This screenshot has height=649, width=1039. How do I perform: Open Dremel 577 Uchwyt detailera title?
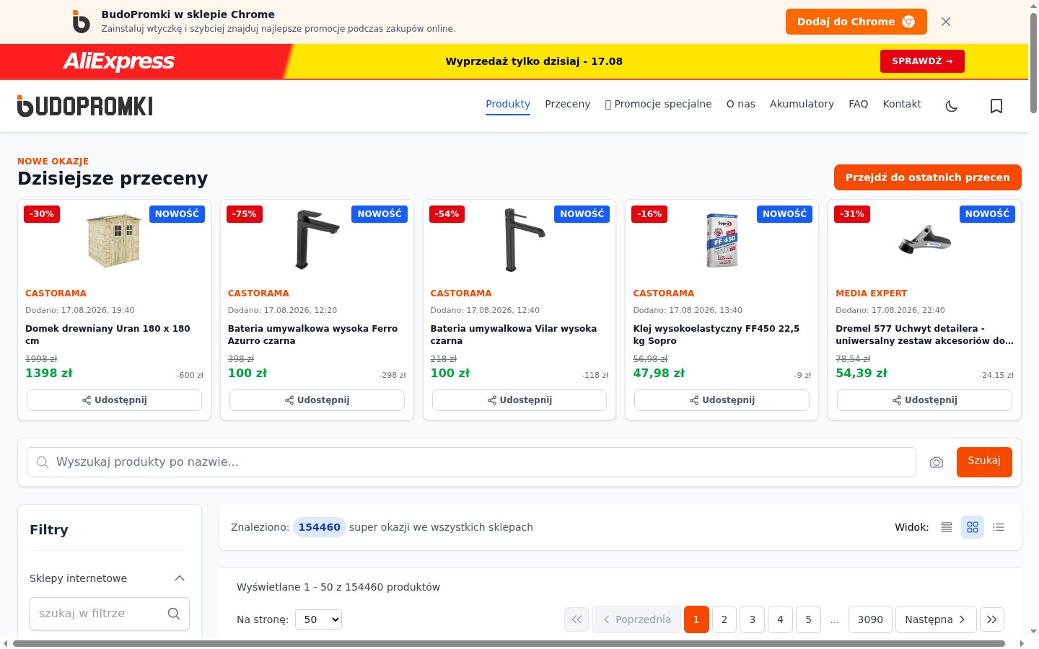click(x=924, y=335)
